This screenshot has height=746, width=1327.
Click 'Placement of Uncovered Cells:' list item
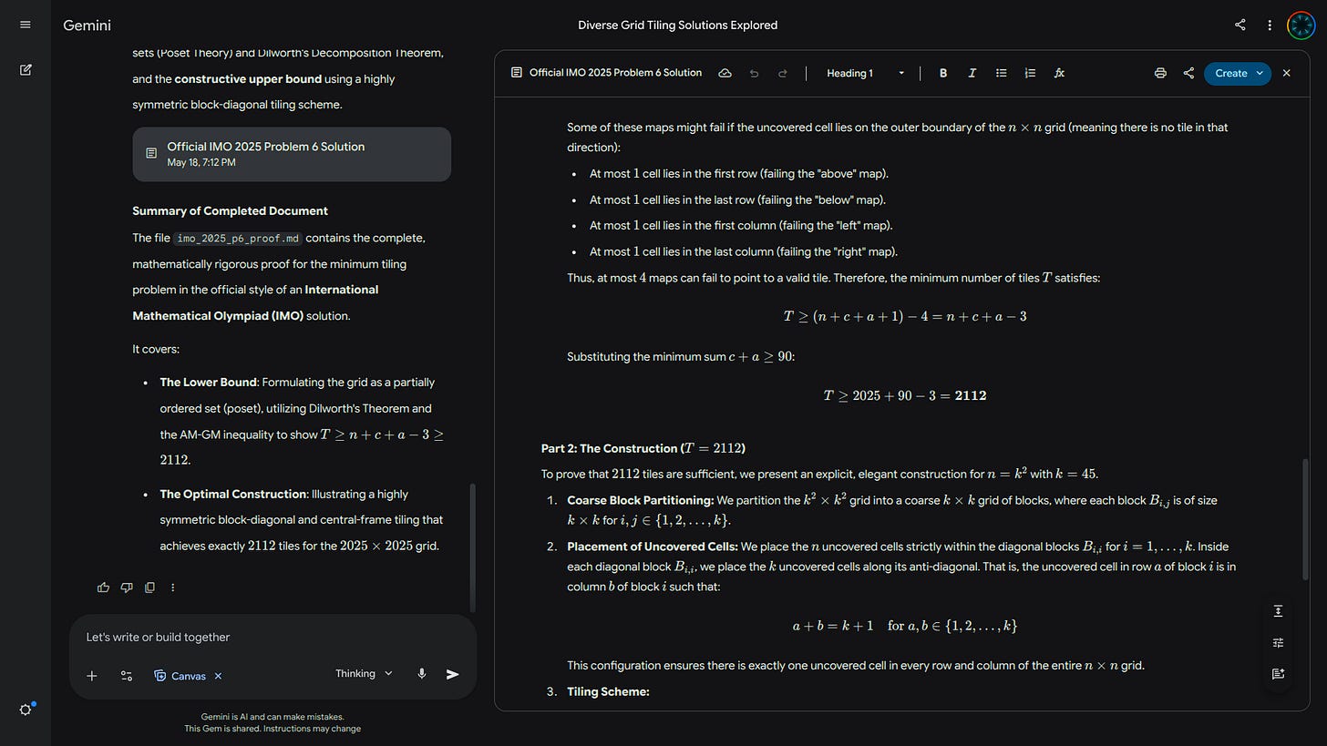tap(652, 547)
